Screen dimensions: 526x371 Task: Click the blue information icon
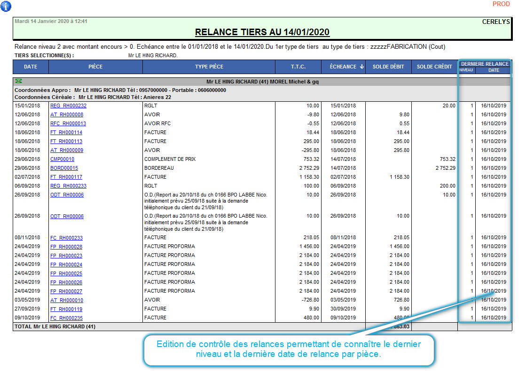coord(6,6)
